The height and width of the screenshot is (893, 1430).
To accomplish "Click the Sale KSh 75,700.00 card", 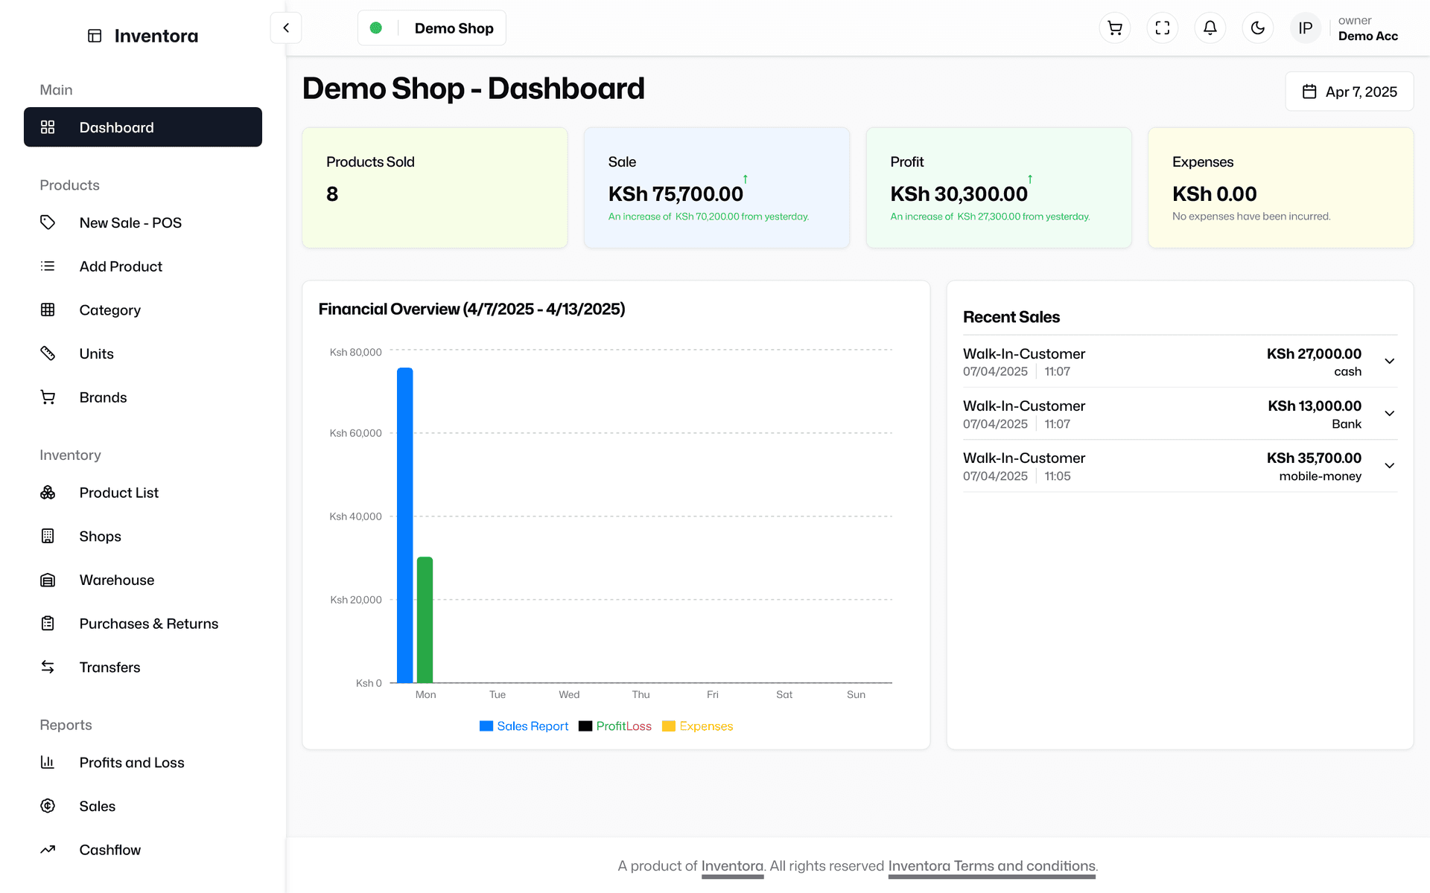I will pos(716,188).
